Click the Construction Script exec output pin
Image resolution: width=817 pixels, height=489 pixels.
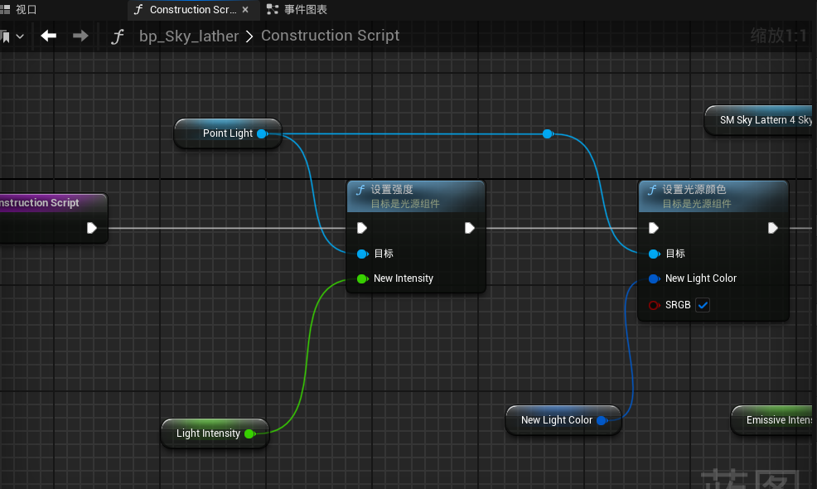pyautogui.click(x=92, y=228)
